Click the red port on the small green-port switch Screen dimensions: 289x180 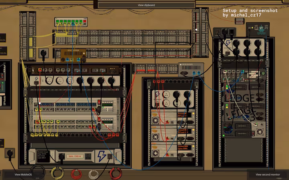(x=85, y=22)
